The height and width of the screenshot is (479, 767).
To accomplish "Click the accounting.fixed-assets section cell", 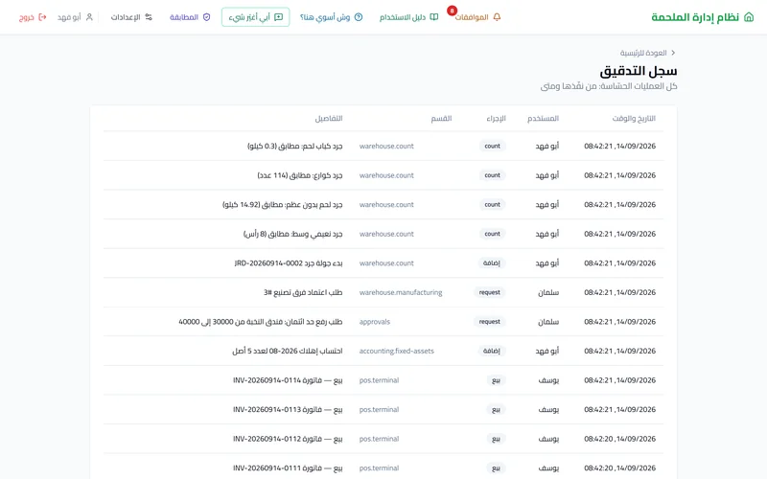I will [397, 351].
